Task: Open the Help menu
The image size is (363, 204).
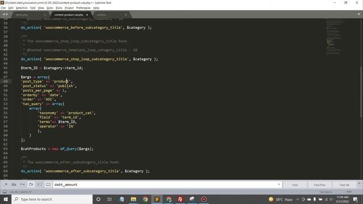Action: [x=96, y=8]
